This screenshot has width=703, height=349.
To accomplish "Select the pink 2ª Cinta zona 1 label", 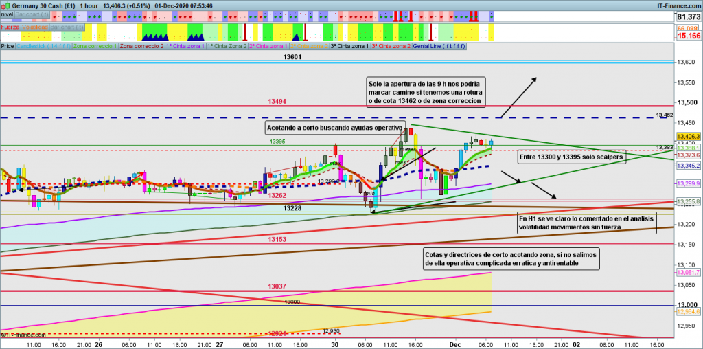I will click(x=268, y=46).
